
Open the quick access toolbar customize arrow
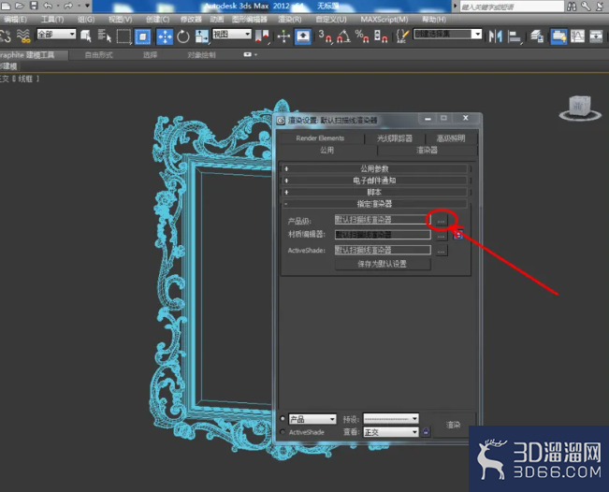[87, 6]
